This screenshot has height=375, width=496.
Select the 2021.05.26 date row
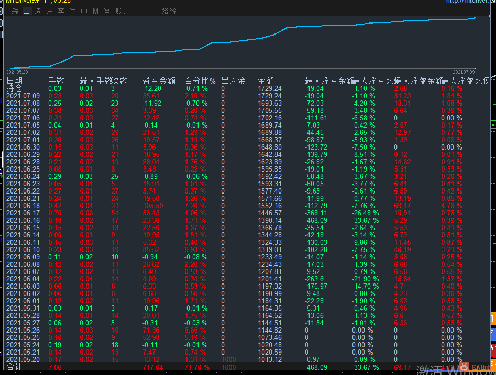click(23, 330)
